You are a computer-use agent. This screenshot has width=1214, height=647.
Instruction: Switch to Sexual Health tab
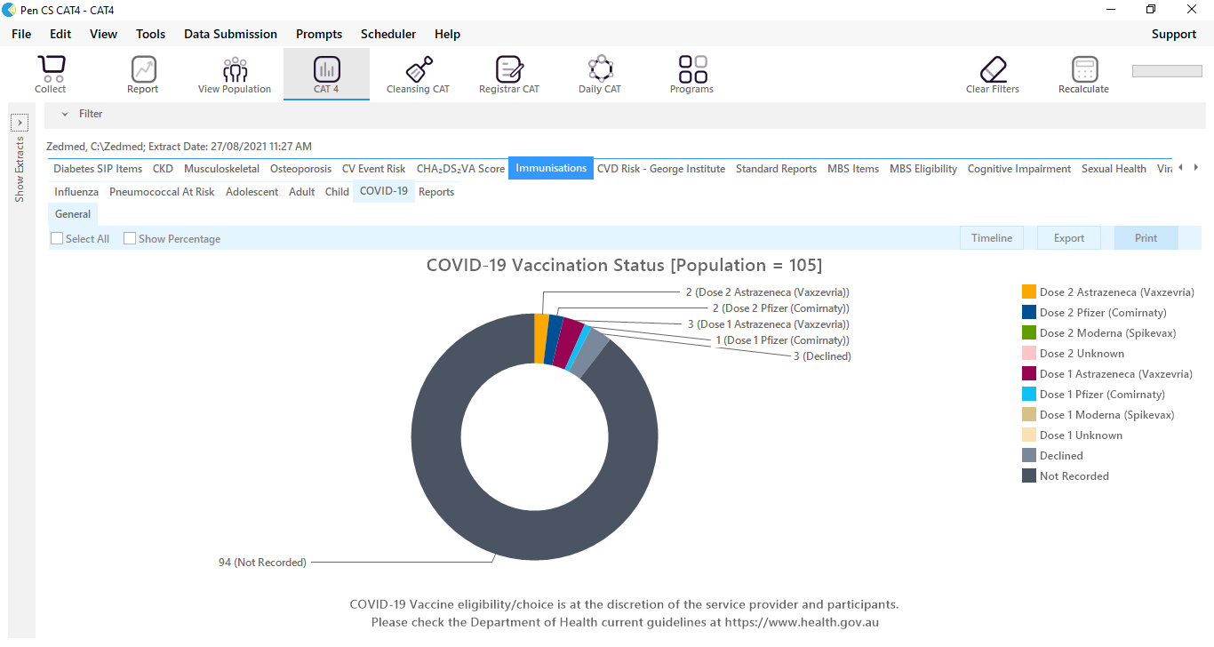(1114, 169)
